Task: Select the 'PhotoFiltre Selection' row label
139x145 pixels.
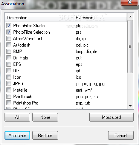Action: pyautogui.click(x=32, y=32)
